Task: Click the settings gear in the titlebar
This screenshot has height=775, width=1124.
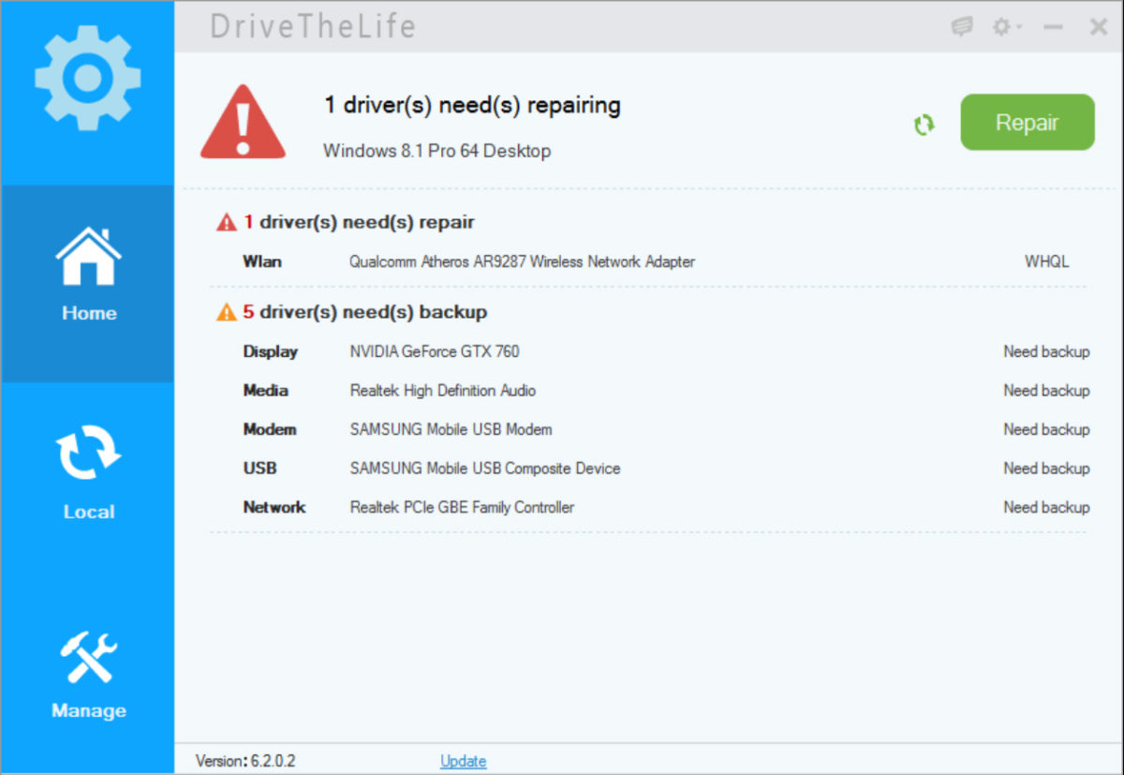Action: click(x=1000, y=26)
